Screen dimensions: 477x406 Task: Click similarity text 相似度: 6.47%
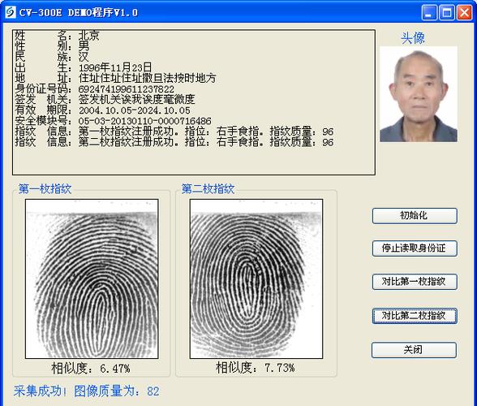pos(91,368)
